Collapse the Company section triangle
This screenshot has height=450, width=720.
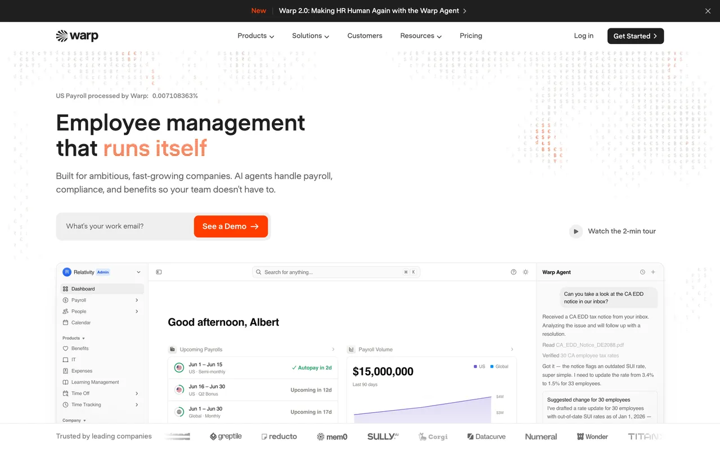tap(85, 421)
